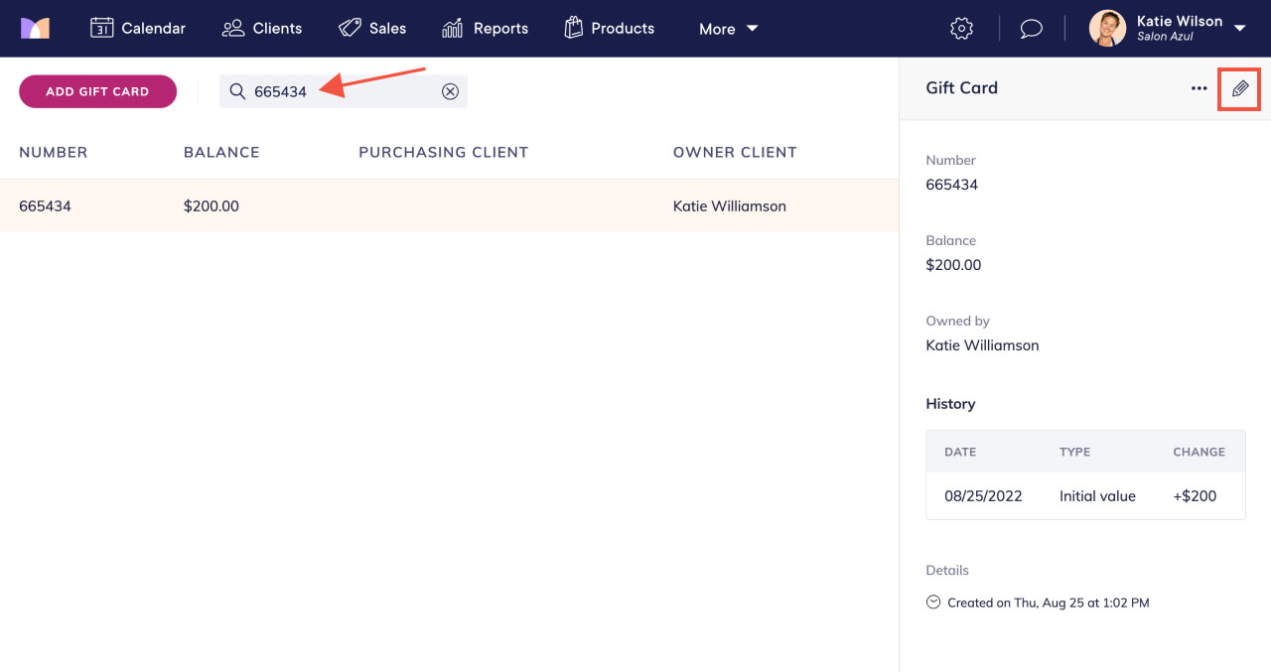Click the Sales tag icon
The height and width of the screenshot is (672, 1271).
(x=350, y=28)
